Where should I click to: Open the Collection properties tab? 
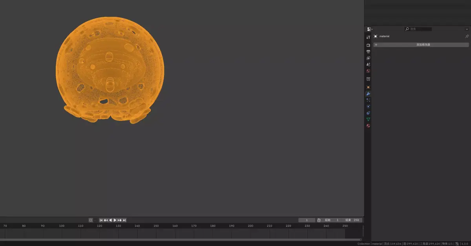(x=368, y=79)
